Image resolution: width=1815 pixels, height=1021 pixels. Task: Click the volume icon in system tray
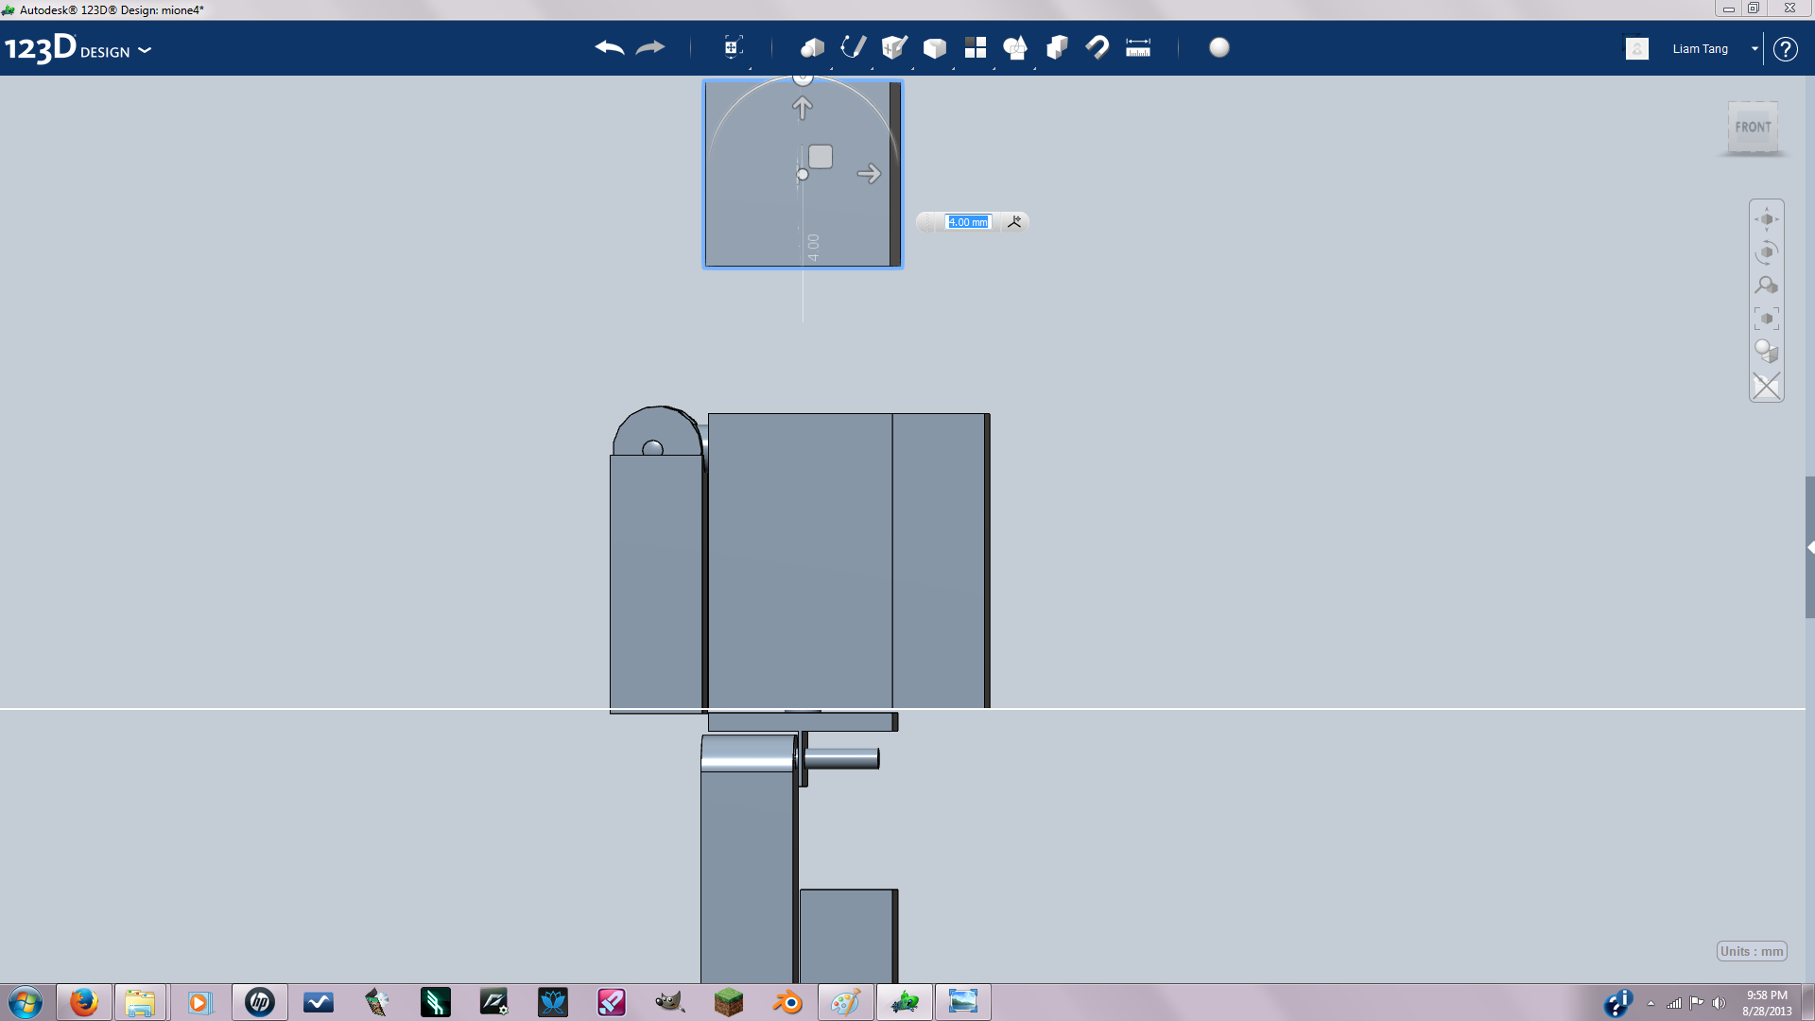click(x=1719, y=1003)
